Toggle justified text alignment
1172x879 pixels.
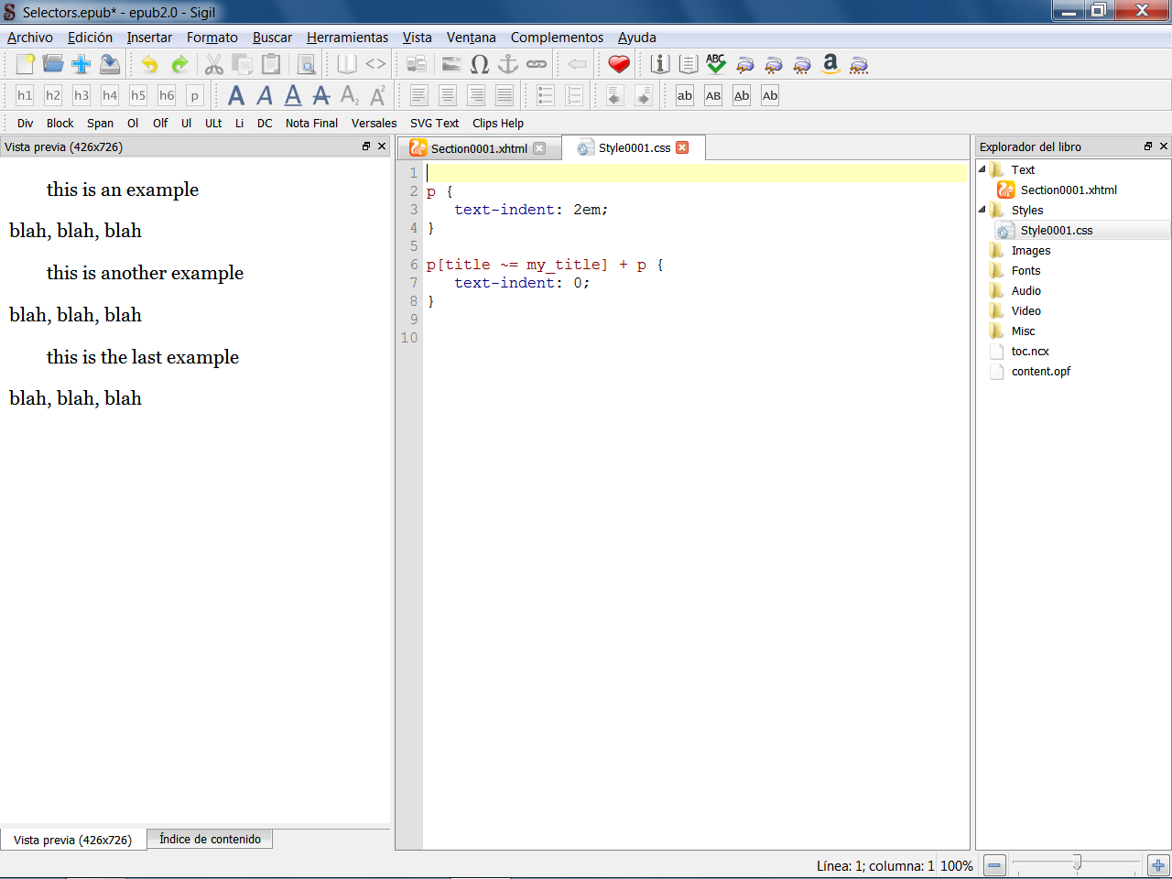(505, 95)
